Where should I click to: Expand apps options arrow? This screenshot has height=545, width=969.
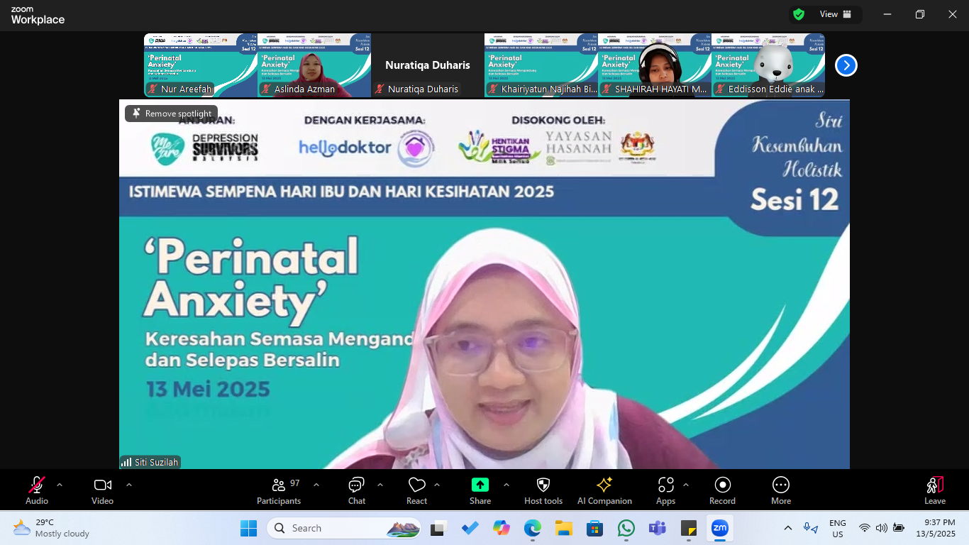pyautogui.click(x=686, y=485)
